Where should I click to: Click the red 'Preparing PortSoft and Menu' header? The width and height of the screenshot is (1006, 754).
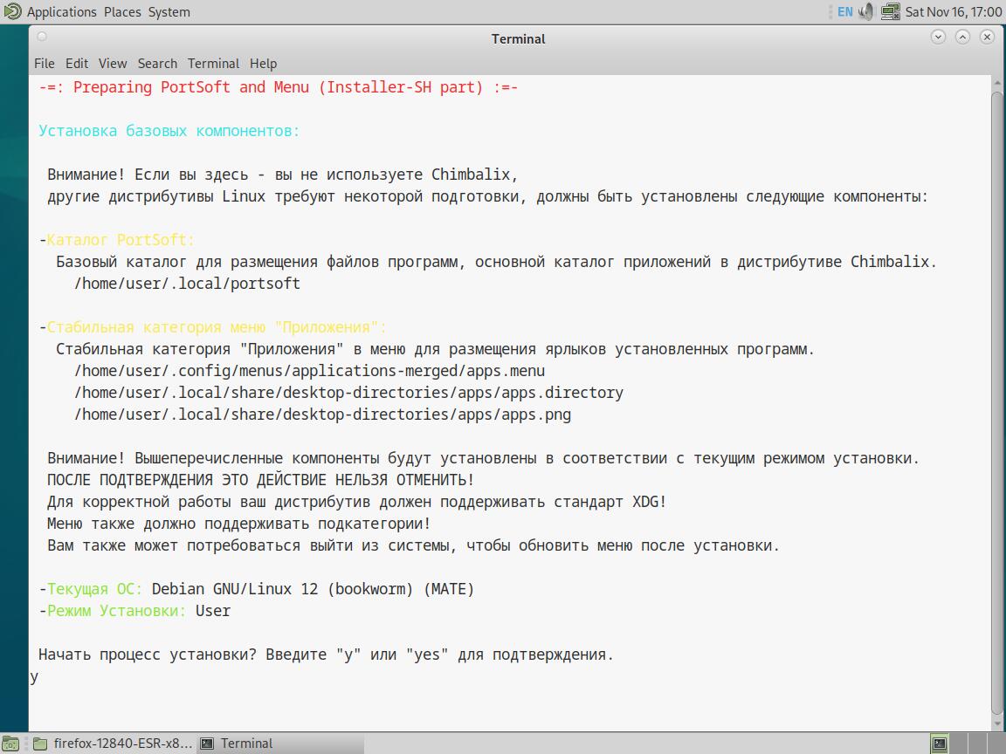278,87
